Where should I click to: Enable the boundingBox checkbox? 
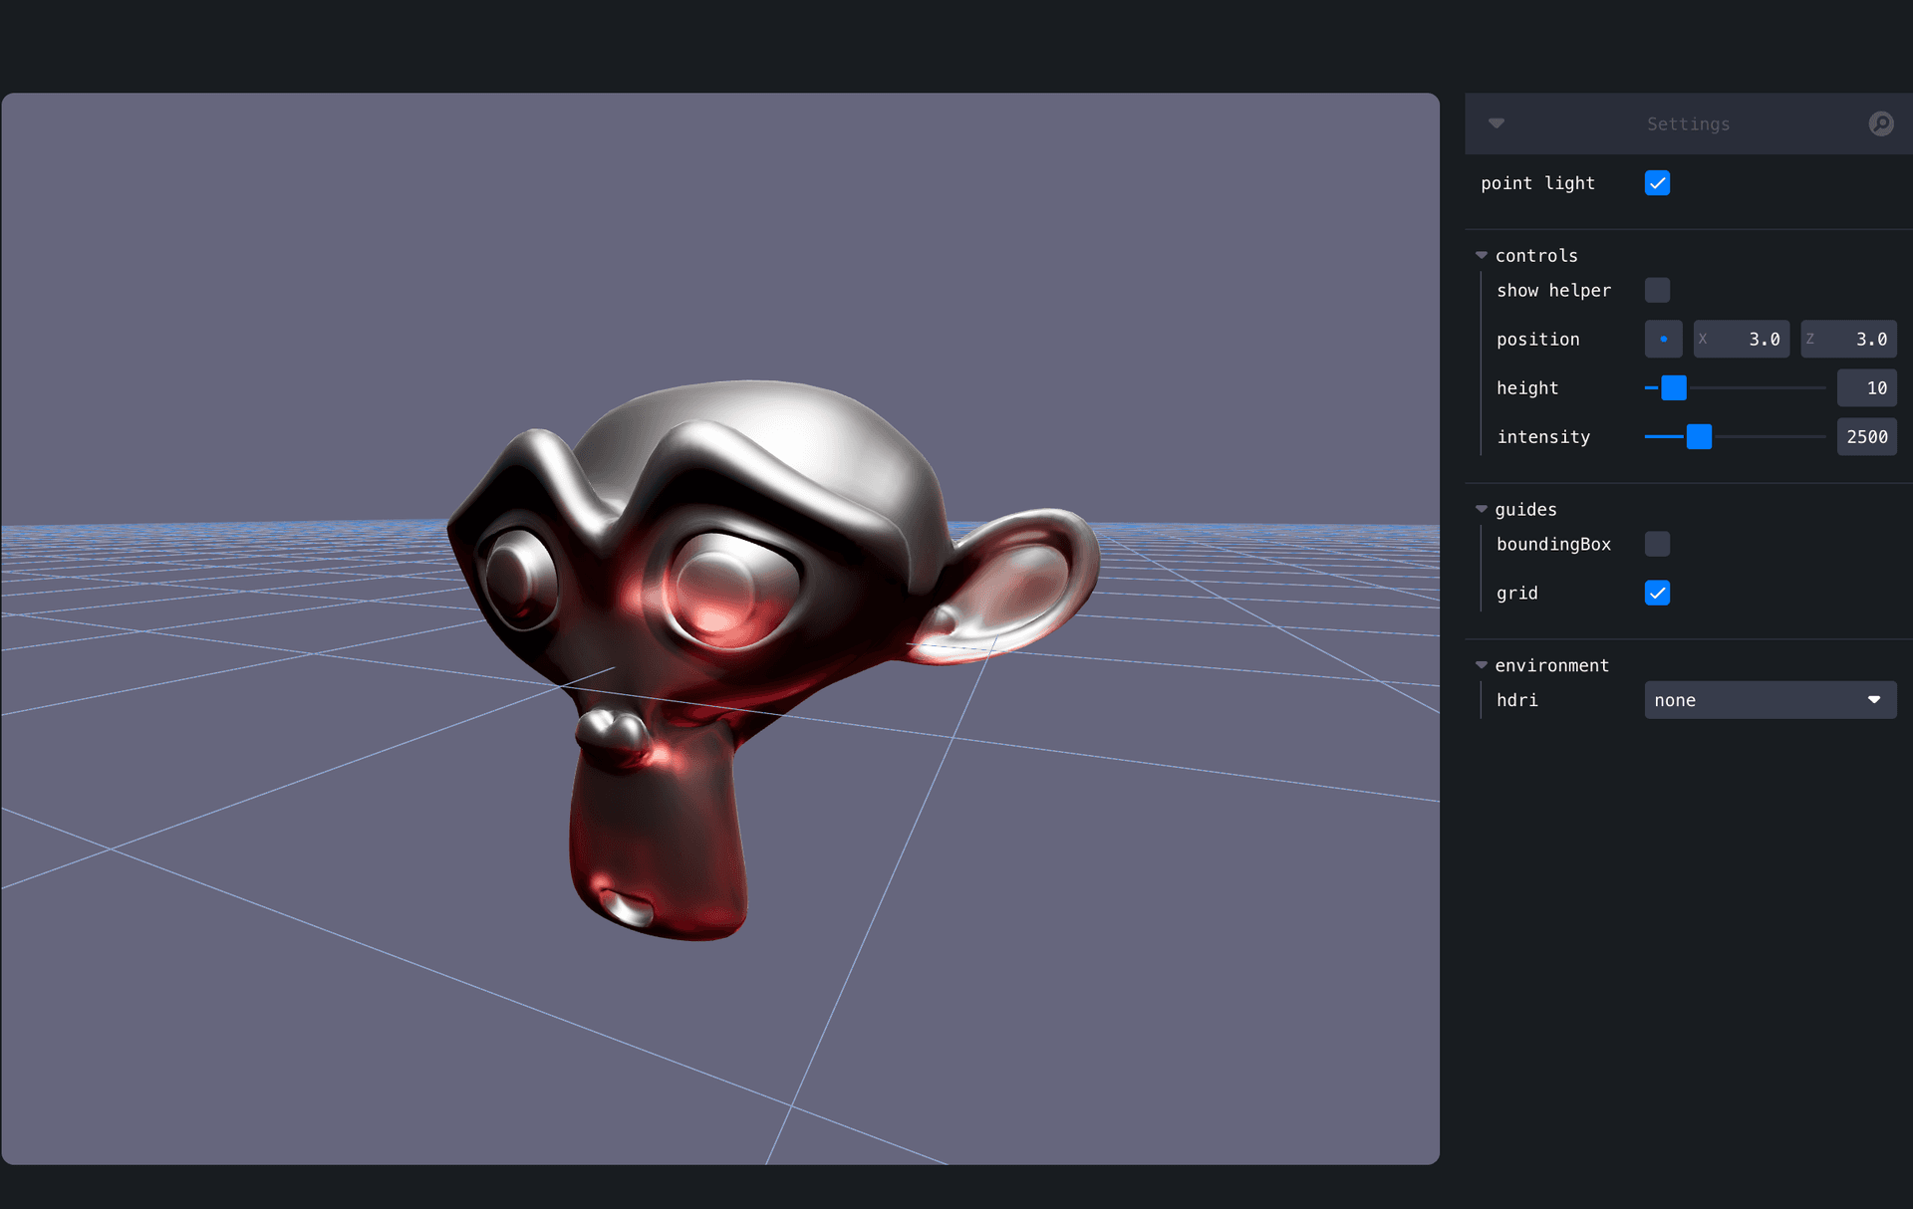point(1657,544)
